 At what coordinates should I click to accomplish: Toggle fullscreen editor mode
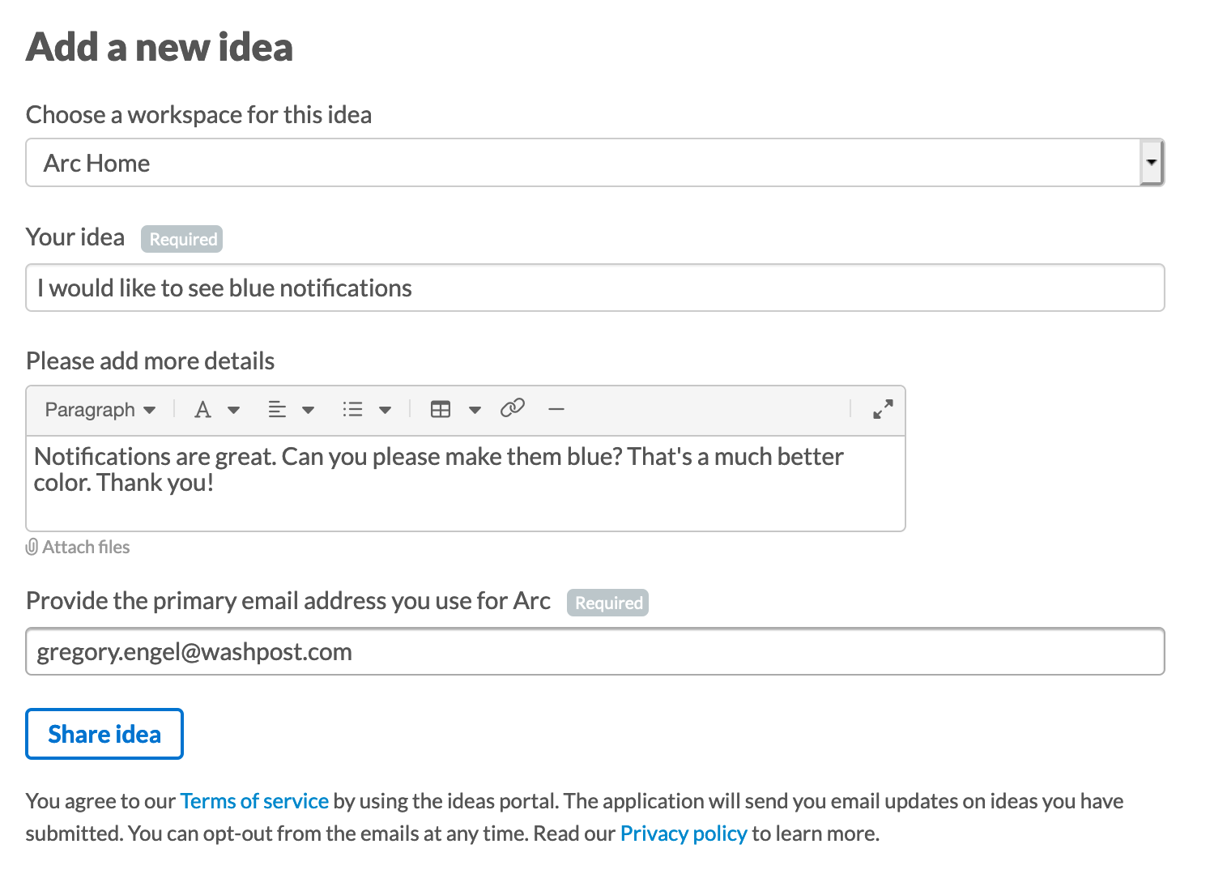[x=883, y=409]
